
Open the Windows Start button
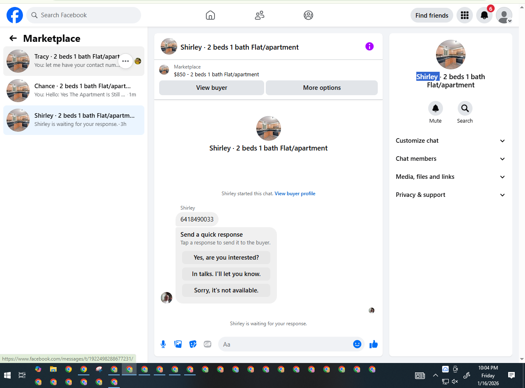7,375
